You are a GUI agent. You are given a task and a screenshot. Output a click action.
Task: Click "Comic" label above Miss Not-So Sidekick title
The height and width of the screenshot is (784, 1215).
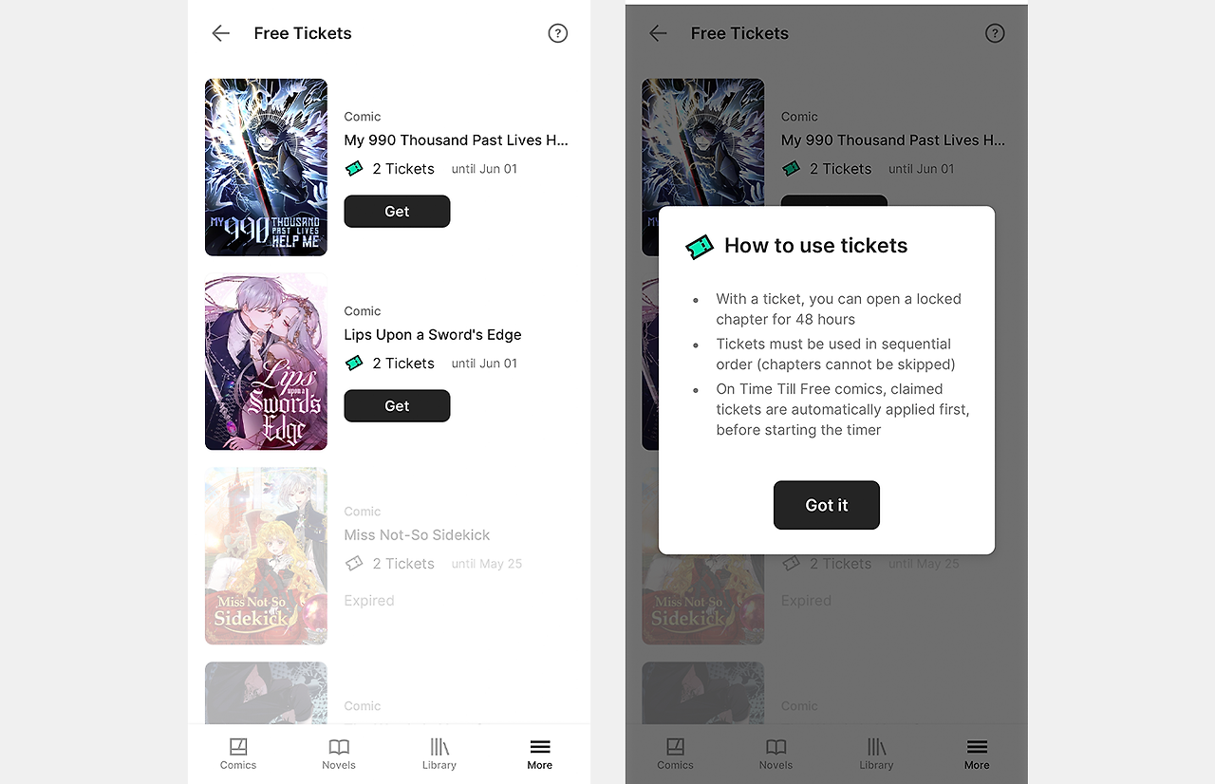click(x=363, y=512)
